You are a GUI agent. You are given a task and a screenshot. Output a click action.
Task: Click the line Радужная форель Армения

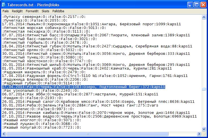tap(95, 76)
